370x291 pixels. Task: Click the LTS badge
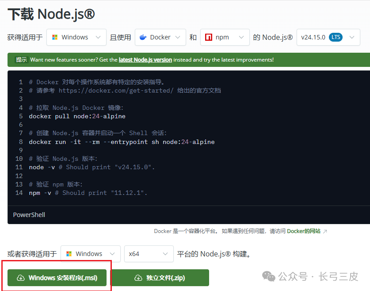tap(336, 37)
